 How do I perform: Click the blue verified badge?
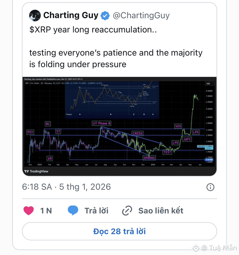point(105,16)
